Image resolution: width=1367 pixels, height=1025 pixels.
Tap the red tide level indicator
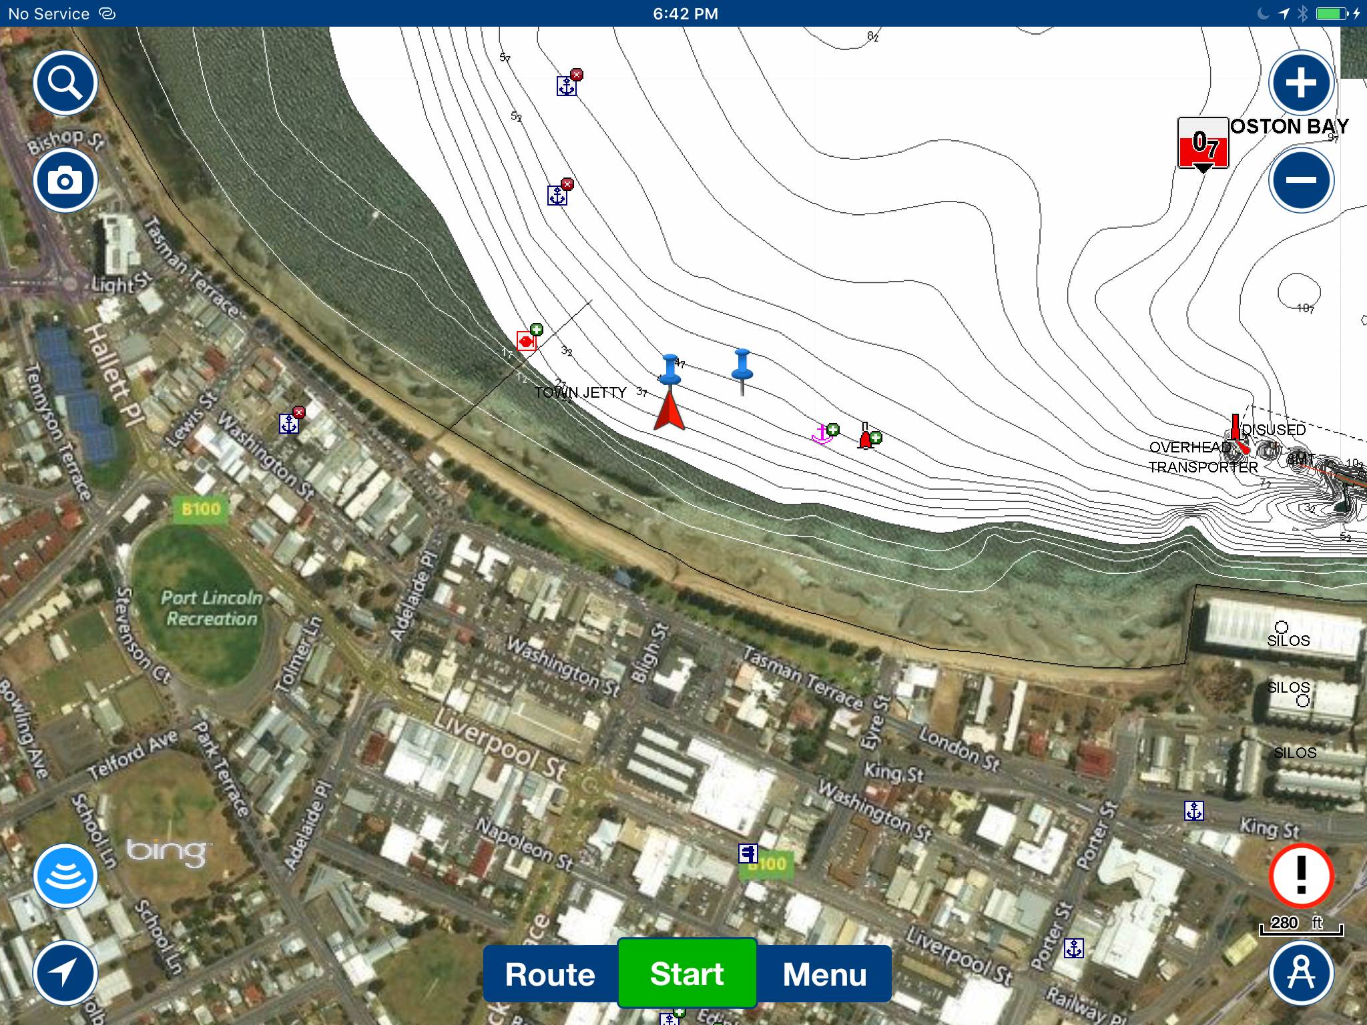click(1203, 144)
